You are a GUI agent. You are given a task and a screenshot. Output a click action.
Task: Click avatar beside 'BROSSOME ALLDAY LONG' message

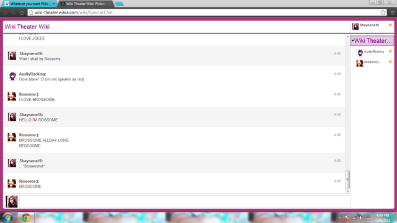12,137
